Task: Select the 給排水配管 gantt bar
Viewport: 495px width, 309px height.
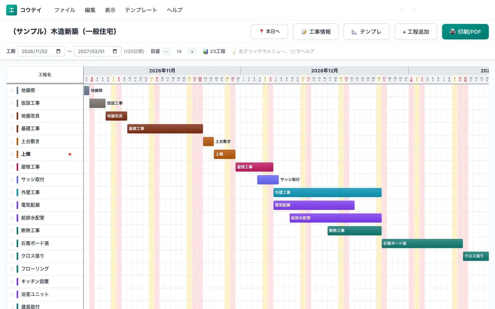Action: click(336, 218)
